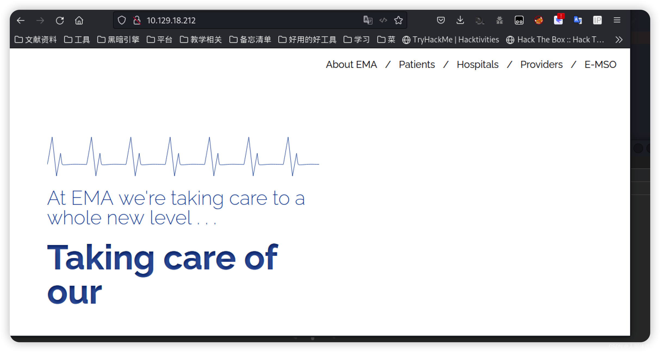Open the 好用的好工具 bookmarks folder
The image size is (660, 352).
pos(307,40)
